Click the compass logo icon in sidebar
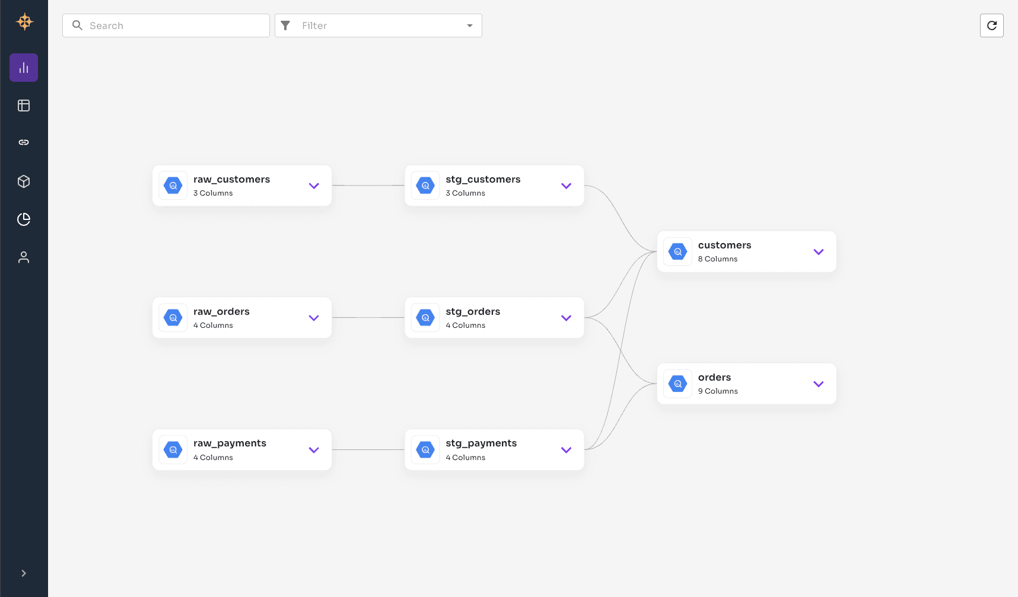The width and height of the screenshot is (1018, 597). pos(24,22)
